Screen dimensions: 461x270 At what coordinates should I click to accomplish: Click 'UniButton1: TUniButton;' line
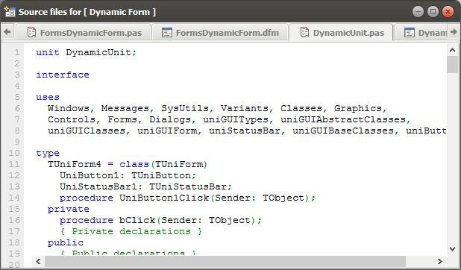(128, 175)
